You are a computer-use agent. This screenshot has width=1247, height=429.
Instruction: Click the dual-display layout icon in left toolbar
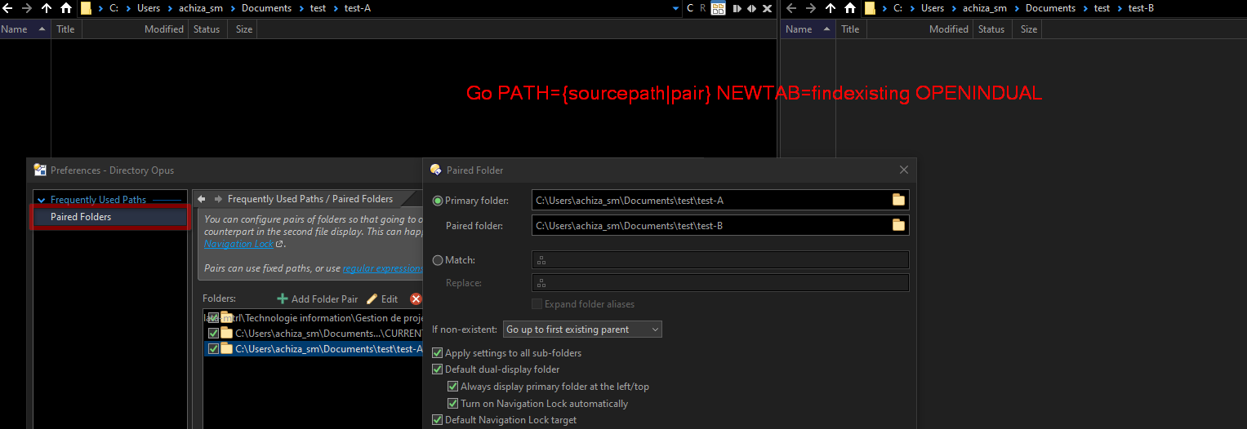[718, 8]
